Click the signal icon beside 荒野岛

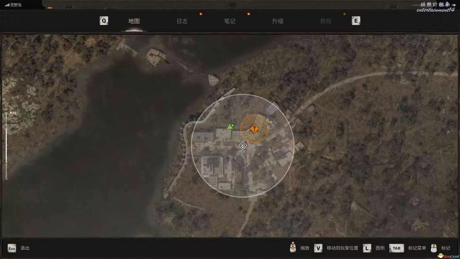(x=7, y=5)
